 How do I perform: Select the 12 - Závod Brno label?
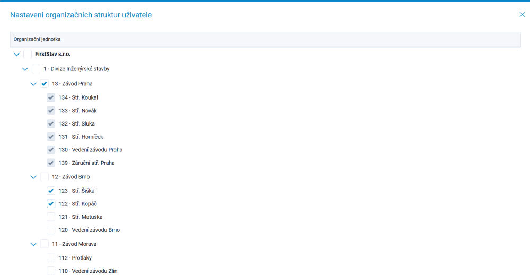[70, 177]
